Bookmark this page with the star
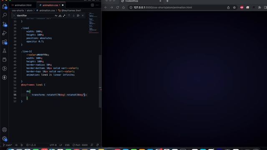This screenshot has width=267, height=150. click(x=234, y=7)
